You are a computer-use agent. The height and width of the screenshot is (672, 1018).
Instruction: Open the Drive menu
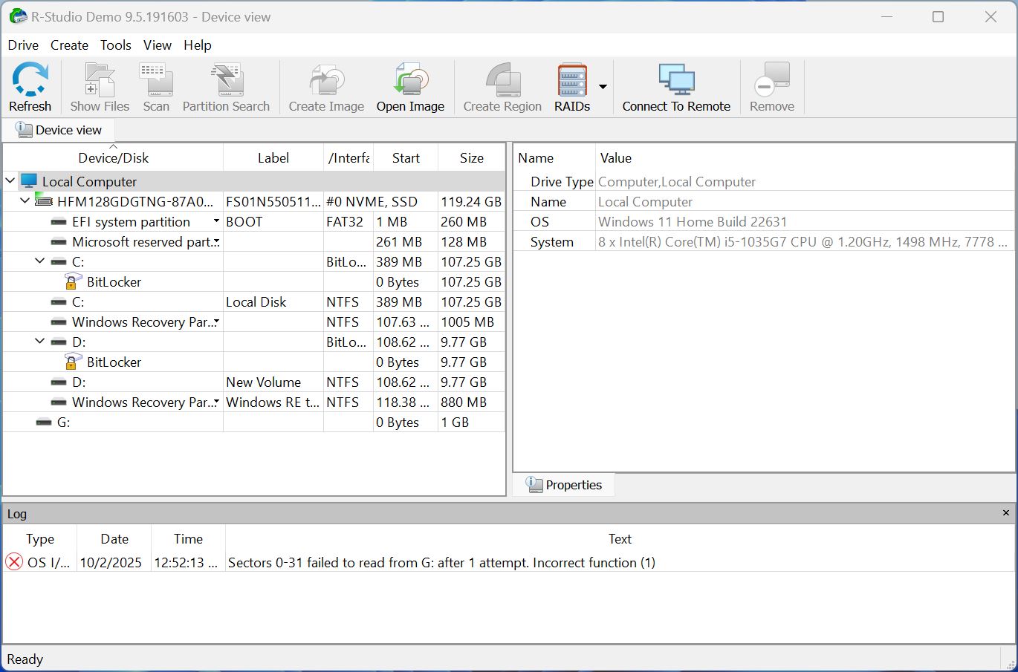pyautogui.click(x=22, y=45)
